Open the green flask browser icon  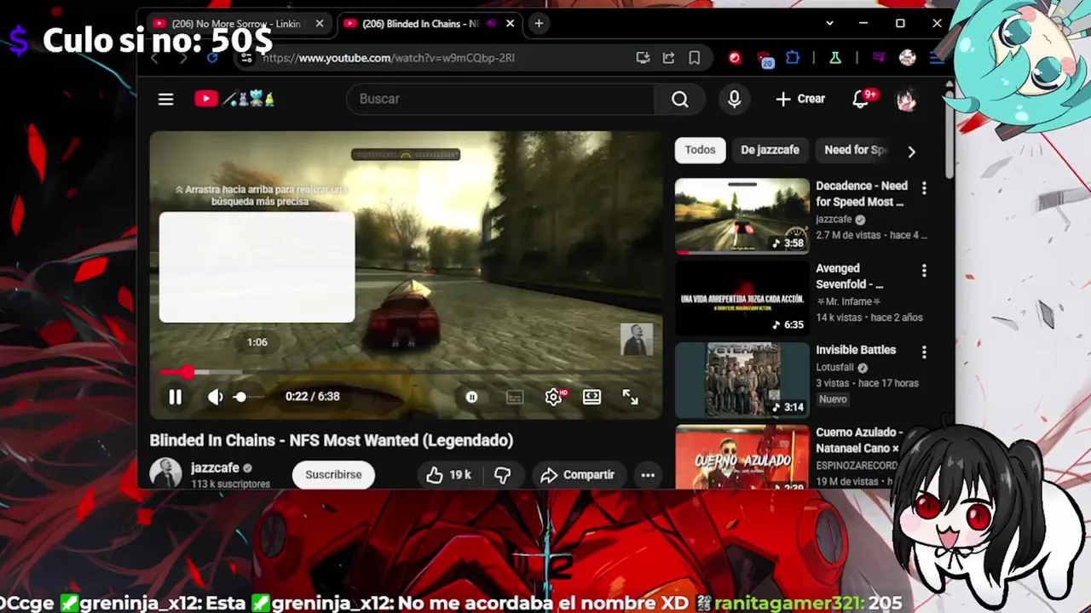coord(835,58)
